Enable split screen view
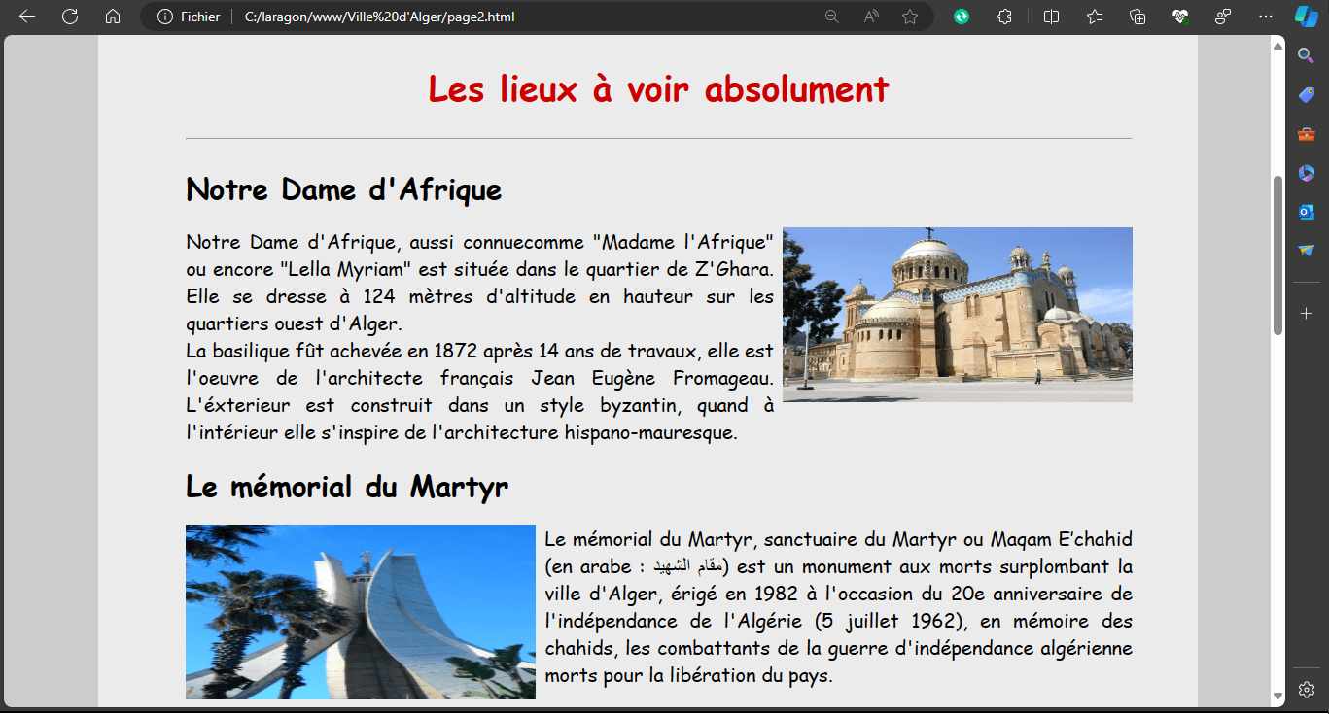The width and height of the screenshot is (1329, 714). tap(1051, 17)
